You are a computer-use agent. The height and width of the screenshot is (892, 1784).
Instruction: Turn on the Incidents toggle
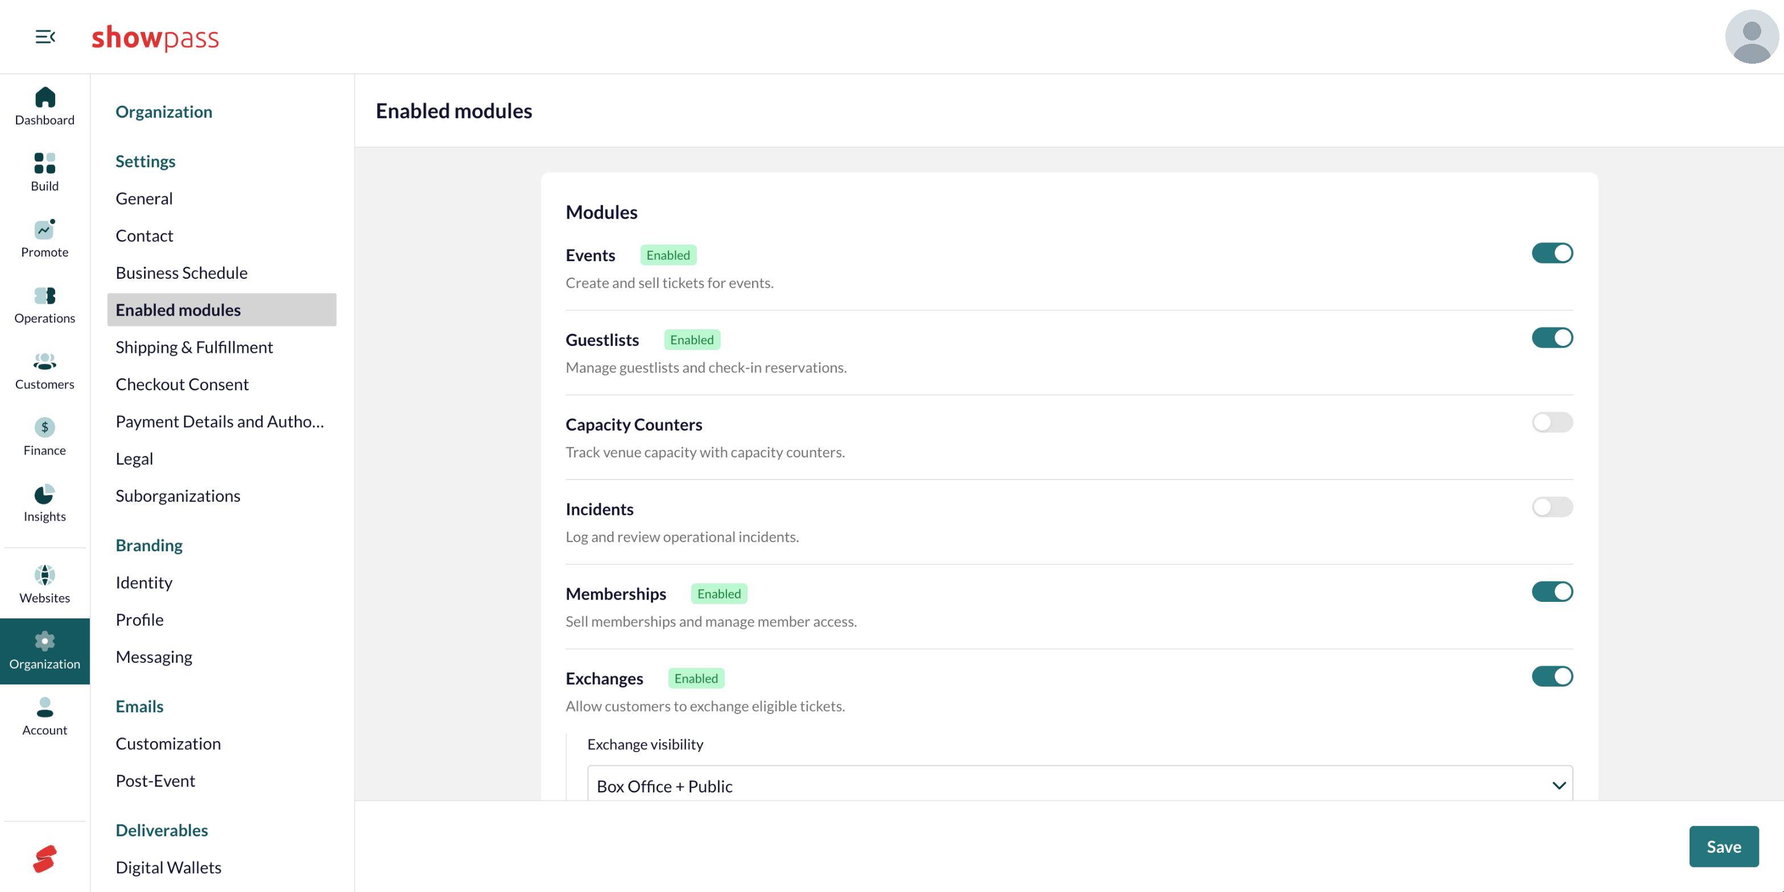1552,507
